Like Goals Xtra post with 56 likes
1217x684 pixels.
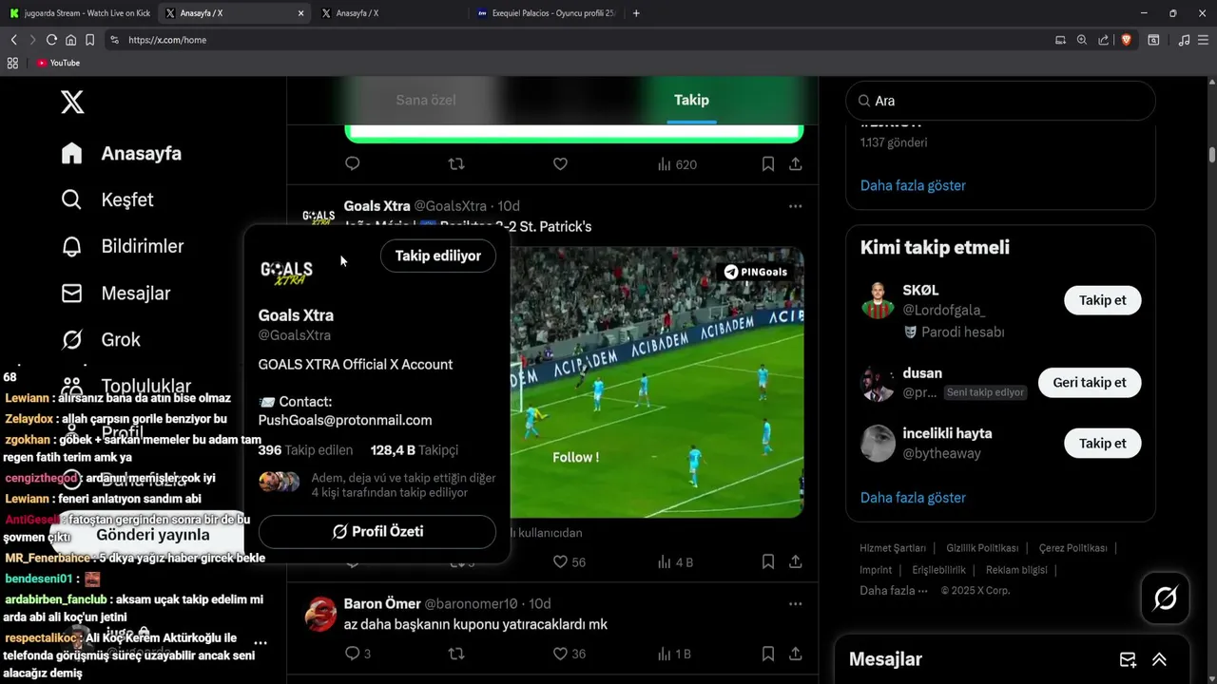pos(570,562)
